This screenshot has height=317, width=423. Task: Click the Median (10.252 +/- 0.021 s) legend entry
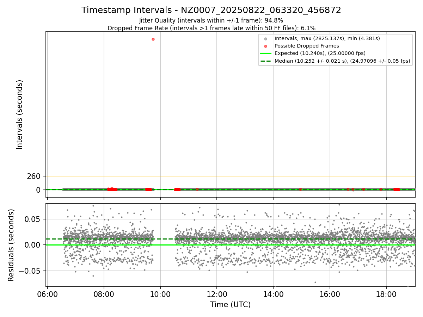(342, 61)
